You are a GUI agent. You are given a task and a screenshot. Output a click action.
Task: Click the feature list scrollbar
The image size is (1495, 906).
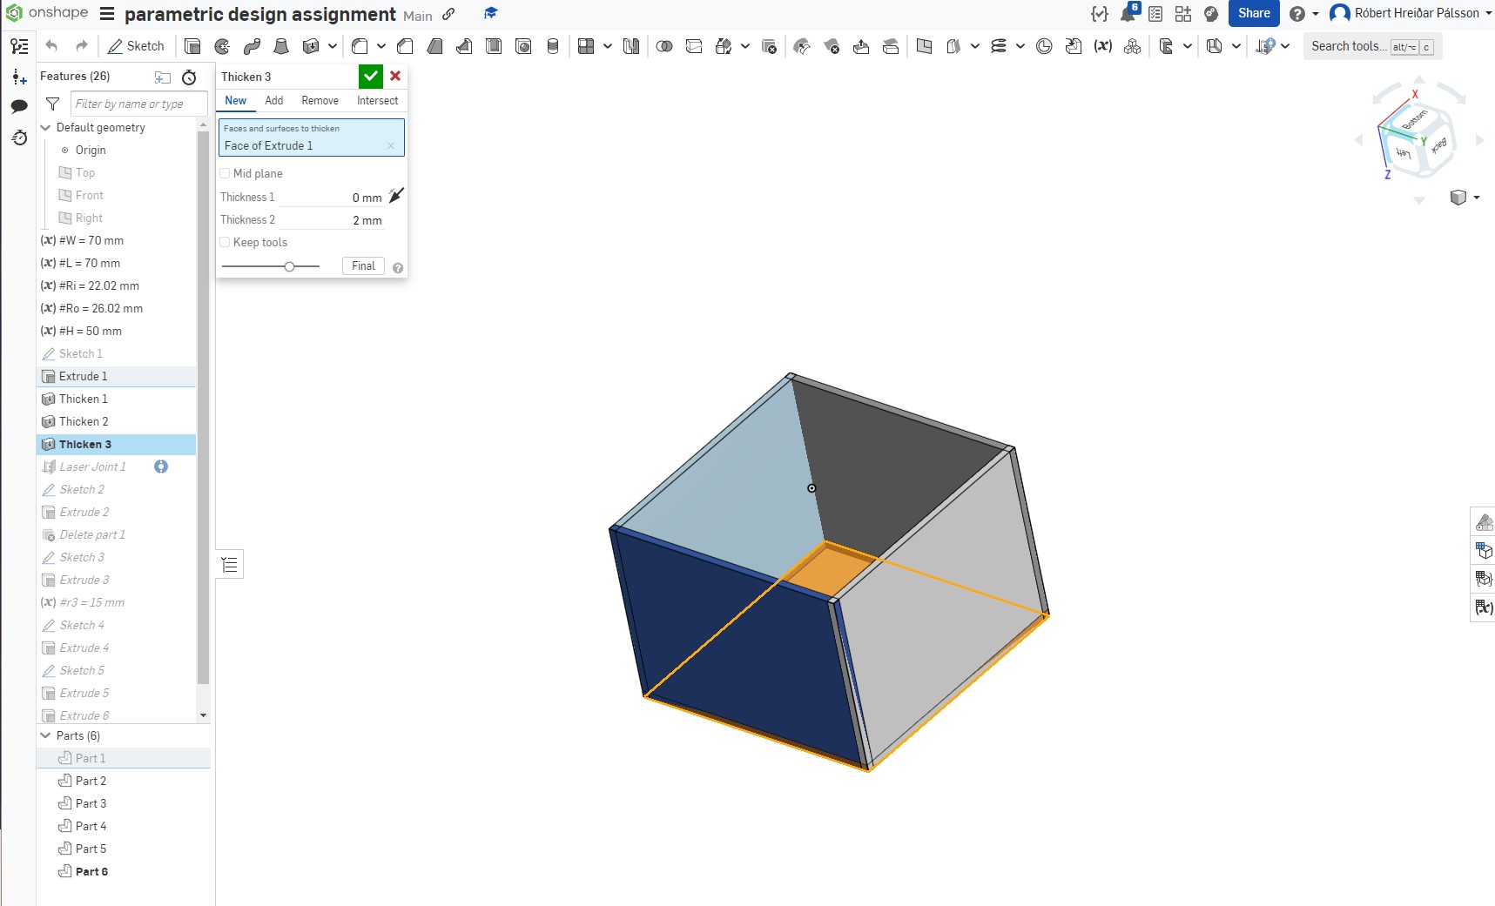click(x=203, y=407)
